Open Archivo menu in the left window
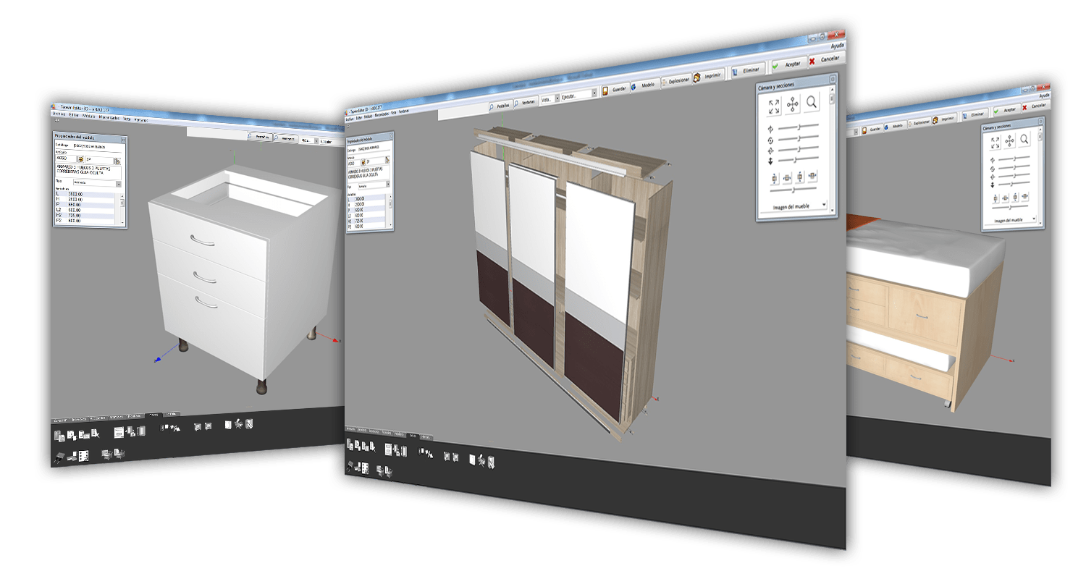The width and height of the screenshot is (1086, 579). 59,114
